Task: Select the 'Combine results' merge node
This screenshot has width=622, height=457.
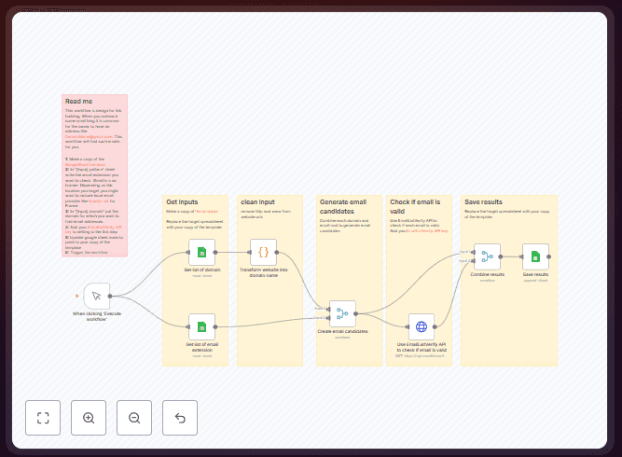Action: 487,256
